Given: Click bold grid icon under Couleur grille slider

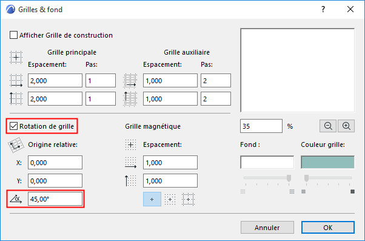Looking at the screenshot, I should (x=352, y=192).
